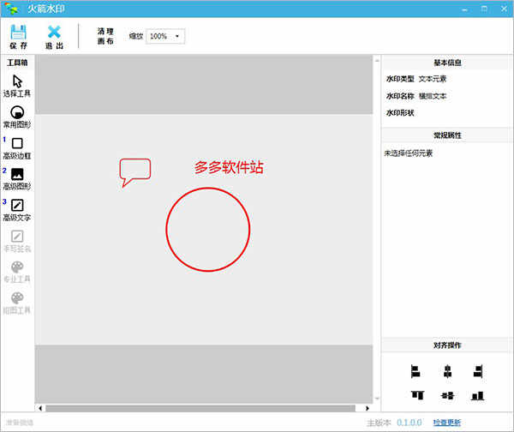Click the Save (保存) floppy icon
514x432 pixels.
[18, 33]
